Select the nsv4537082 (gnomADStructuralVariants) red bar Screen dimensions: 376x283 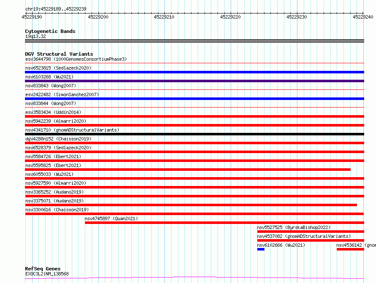[311, 240]
